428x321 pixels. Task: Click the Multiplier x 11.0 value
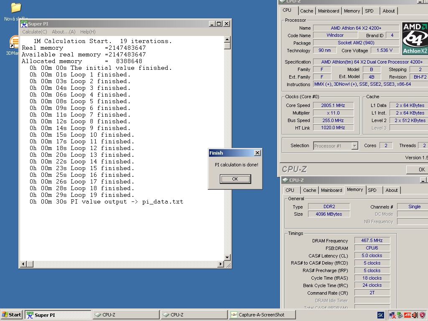(333, 113)
